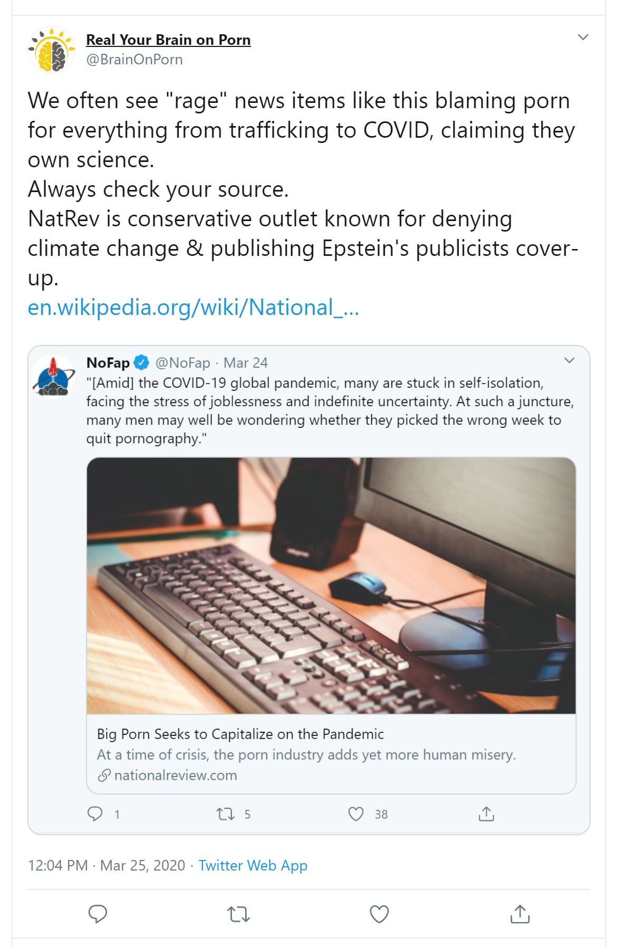Like the main tweet with heart
The image size is (619, 947).
[x=379, y=913]
